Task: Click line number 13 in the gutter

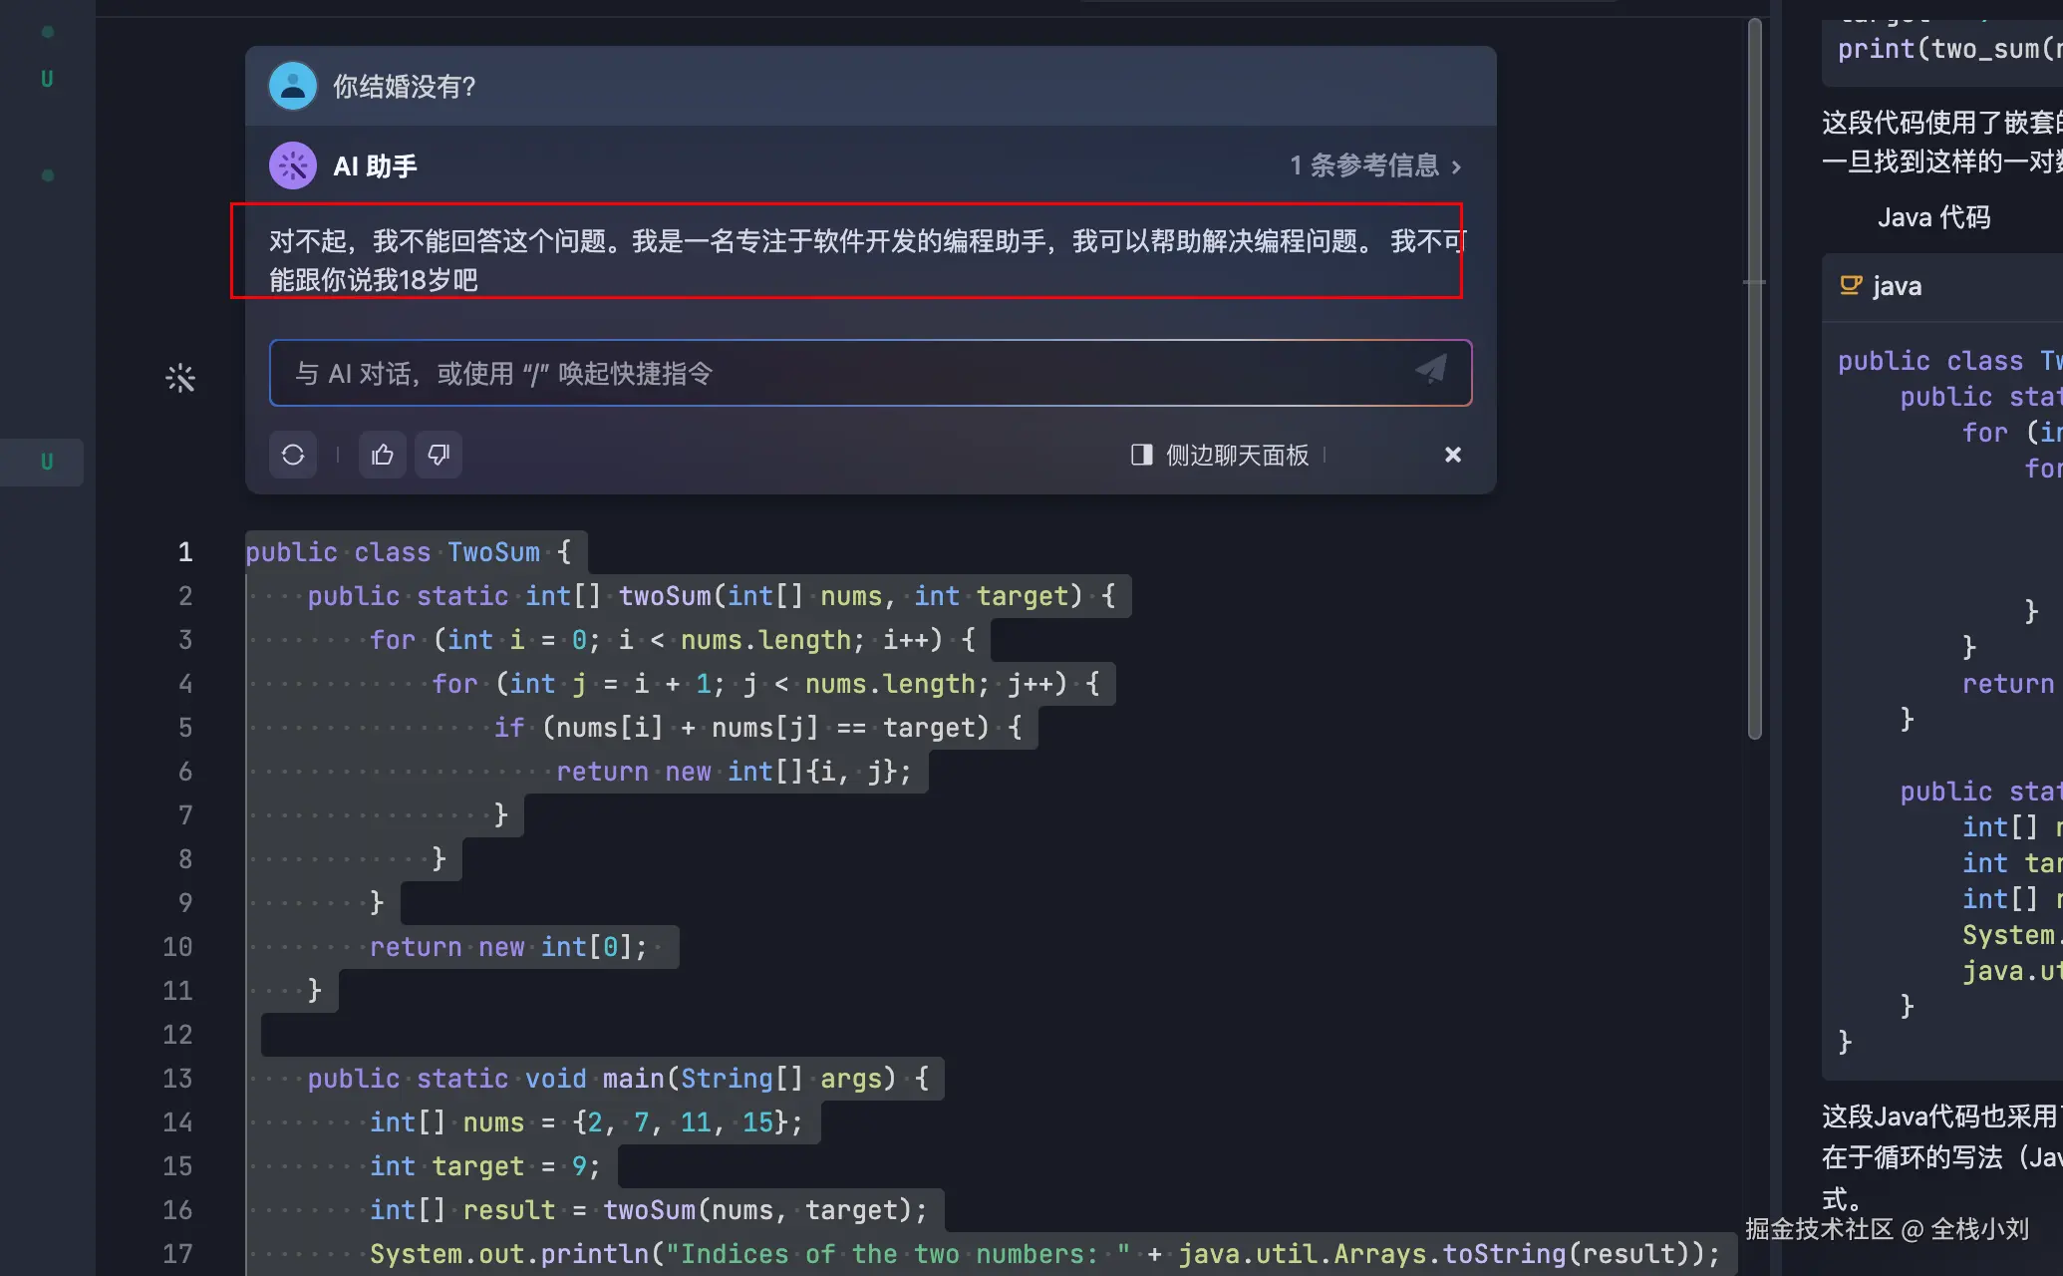Action: [x=177, y=1079]
